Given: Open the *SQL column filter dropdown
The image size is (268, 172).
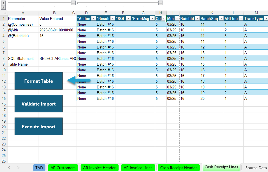Looking at the screenshot, I should point(128,19).
